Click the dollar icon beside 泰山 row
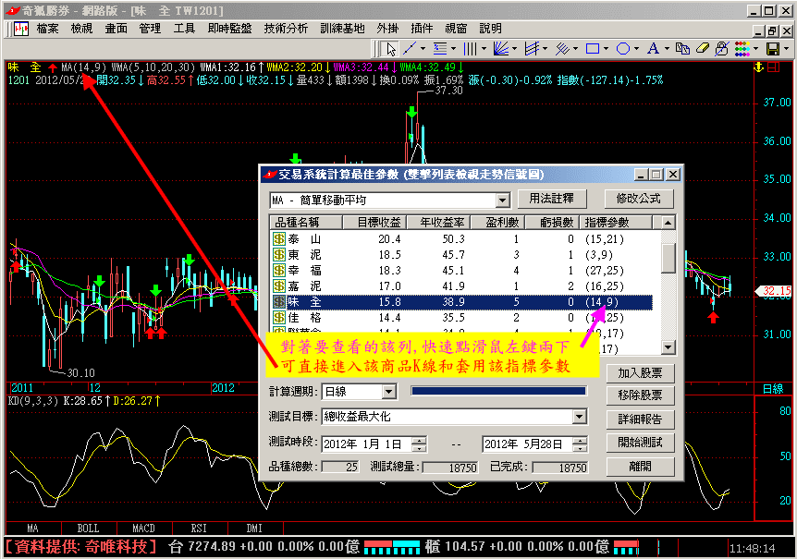Image resolution: width=797 pixels, height=559 pixels. [279, 238]
